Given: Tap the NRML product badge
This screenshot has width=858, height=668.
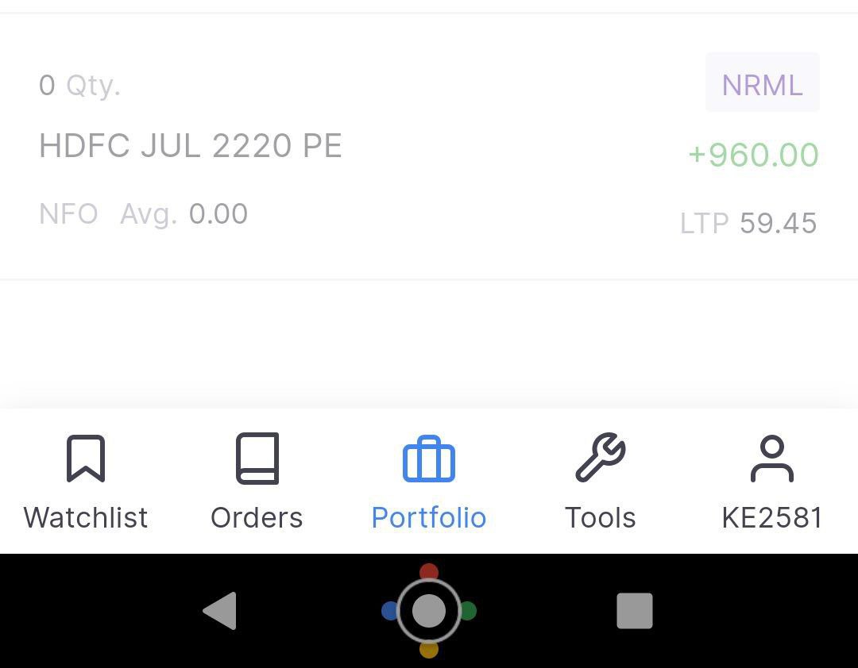Looking at the screenshot, I should (x=762, y=83).
